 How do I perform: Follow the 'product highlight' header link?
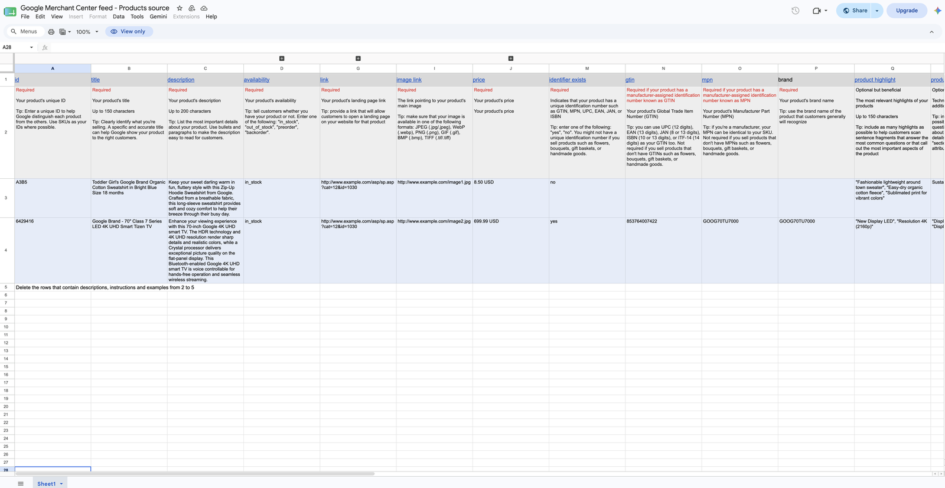click(x=875, y=80)
